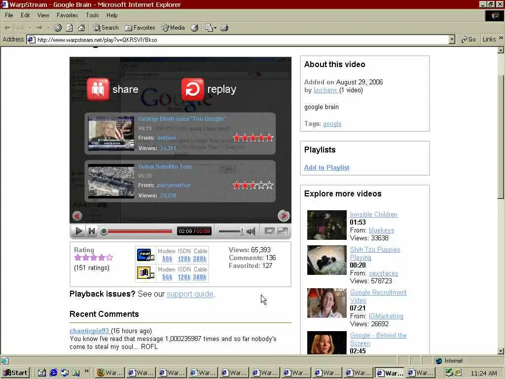Viewport: 505px width, 379px height.
Task: Select the RealPlayer 300k cable link
Action: click(200, 259)
